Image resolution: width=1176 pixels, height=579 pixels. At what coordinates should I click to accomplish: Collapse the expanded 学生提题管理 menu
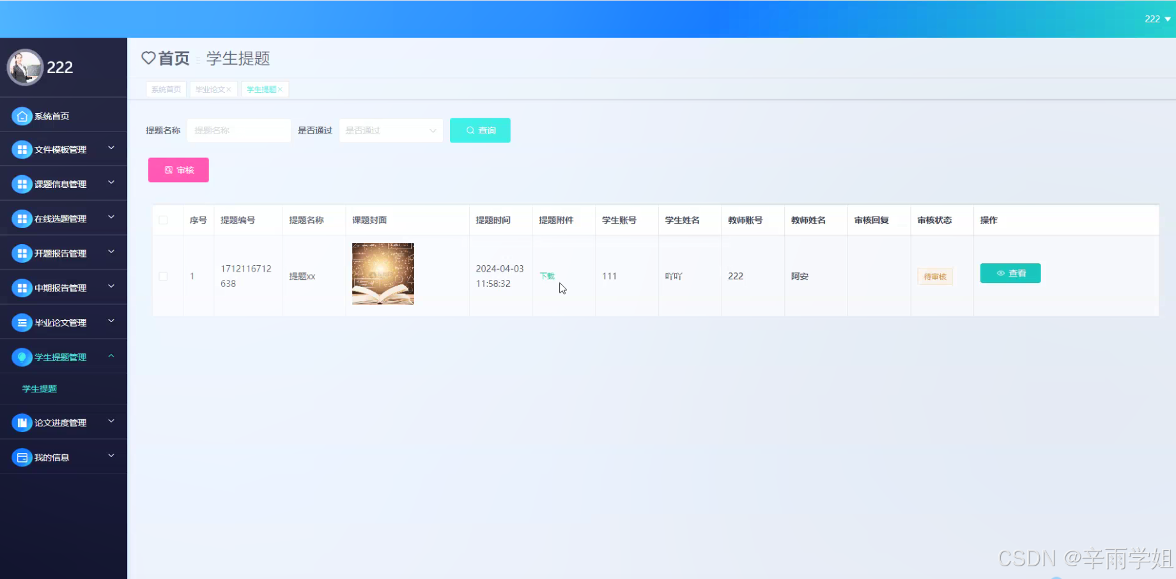pos(61,357)
